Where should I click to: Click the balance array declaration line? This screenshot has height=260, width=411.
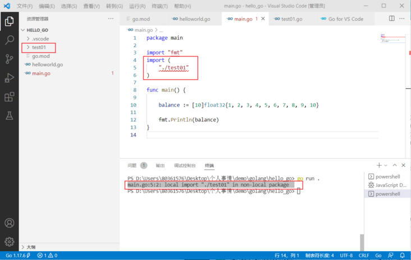point(239,105)
